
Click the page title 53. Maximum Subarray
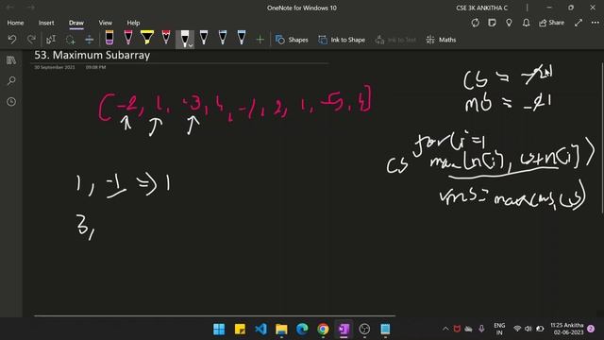(x=92, y=55)
